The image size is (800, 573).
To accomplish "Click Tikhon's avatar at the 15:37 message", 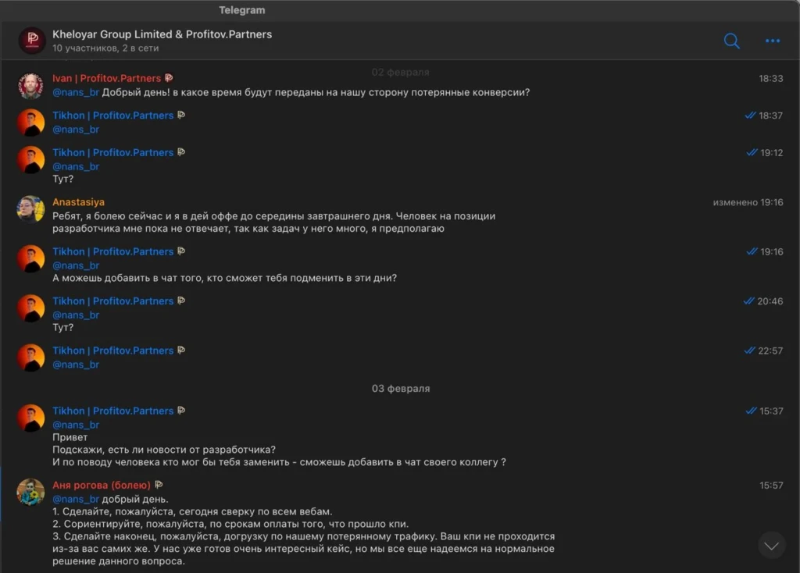I will pos(31,418).
